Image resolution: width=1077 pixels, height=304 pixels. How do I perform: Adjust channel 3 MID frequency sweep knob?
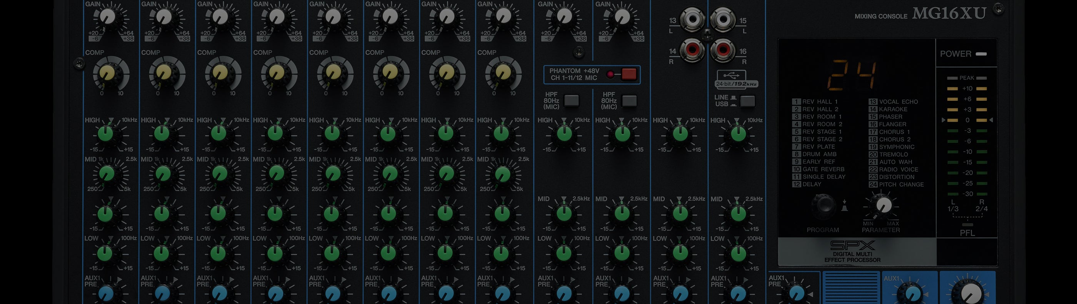(x=220, y=173)
